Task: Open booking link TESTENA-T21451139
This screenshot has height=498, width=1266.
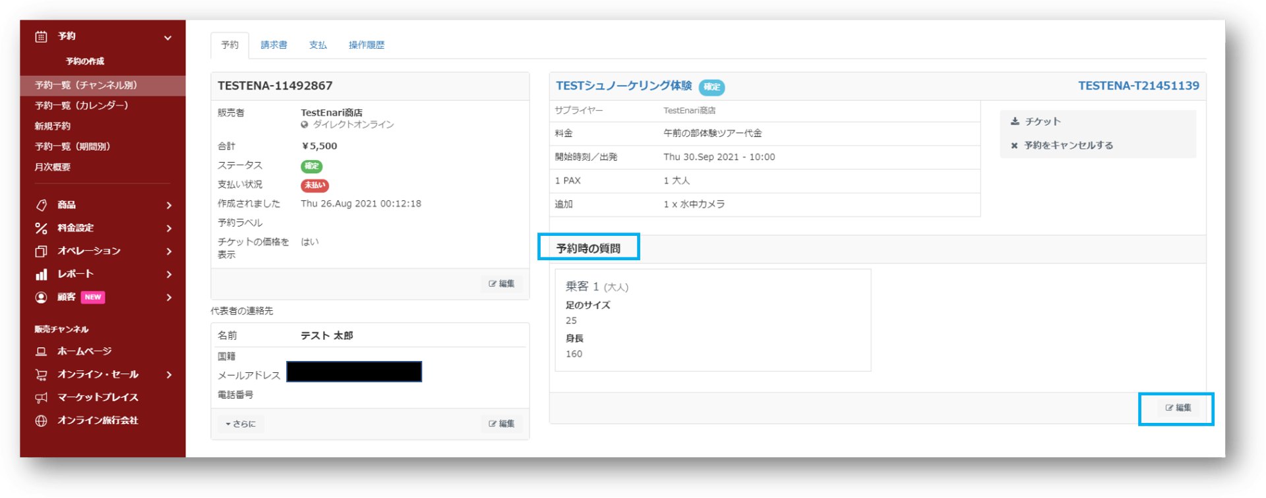Action: click(1138, 86)
